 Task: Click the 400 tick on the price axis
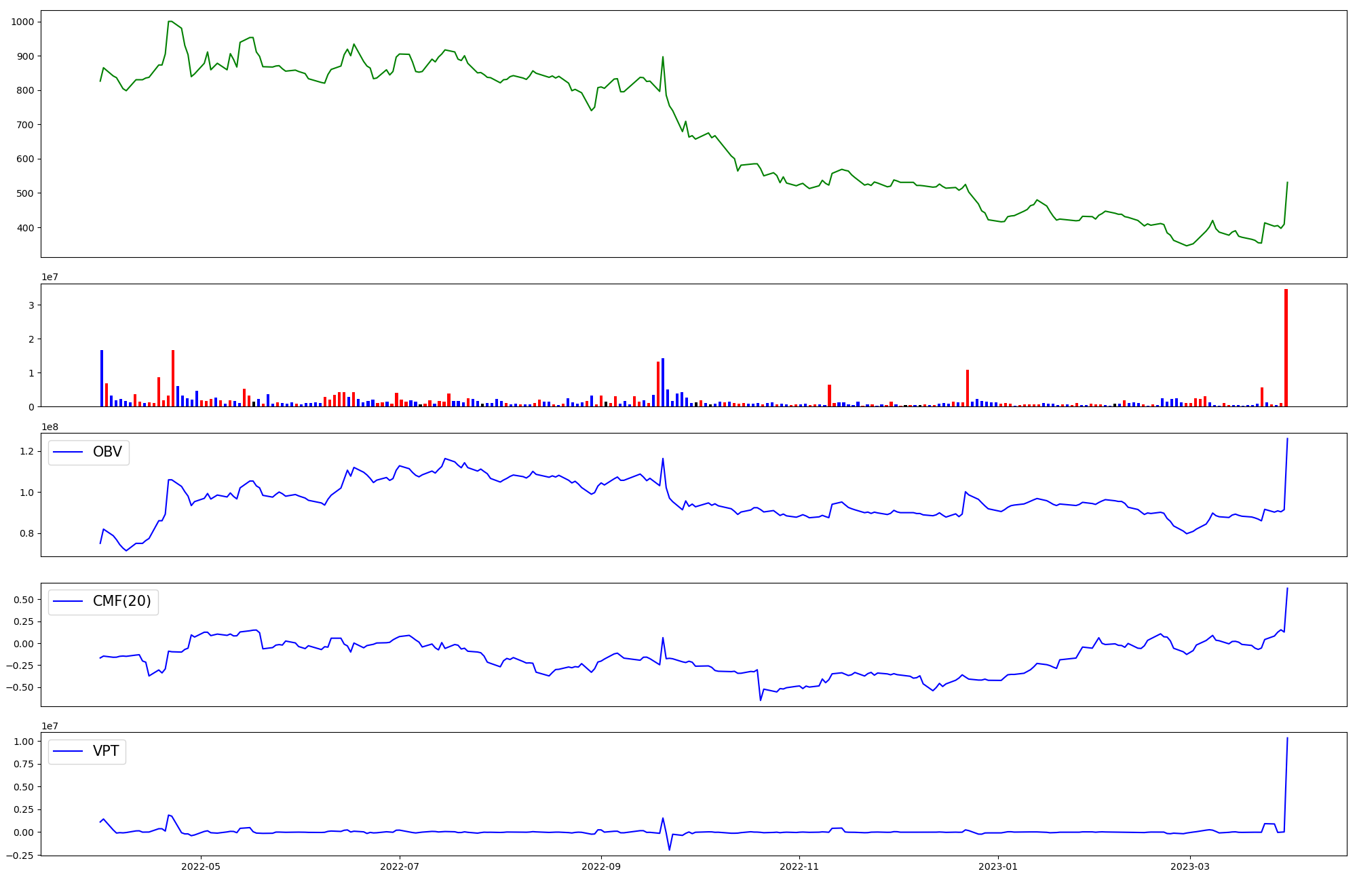(x=25, y=228)
